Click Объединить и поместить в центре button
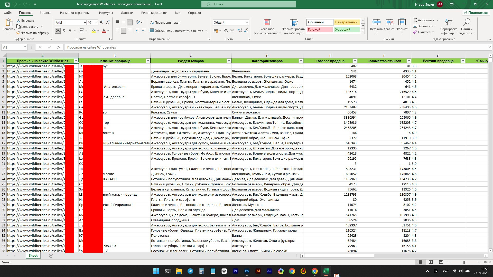The width and height of the screenshot is (493, 277). (177, 31)
